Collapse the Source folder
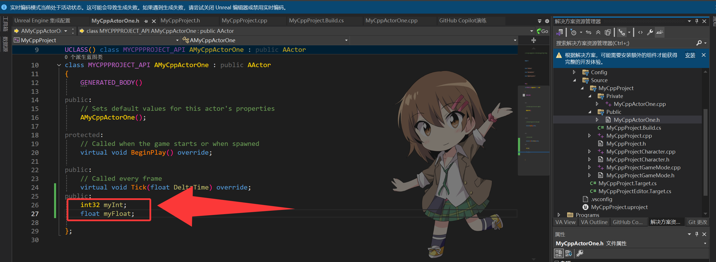 (574, 80)
